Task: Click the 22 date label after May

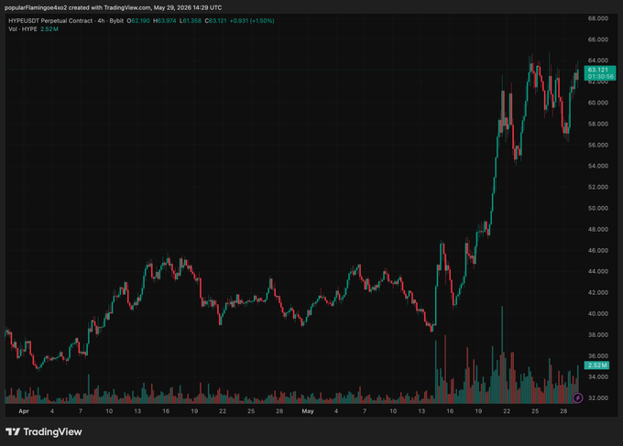Action: (x=507, y=411)
